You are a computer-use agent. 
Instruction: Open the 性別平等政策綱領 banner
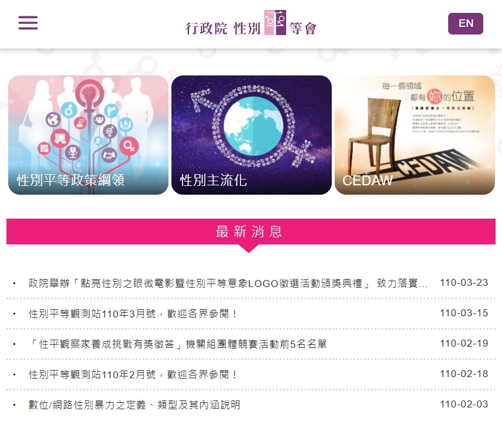(88, 134)
